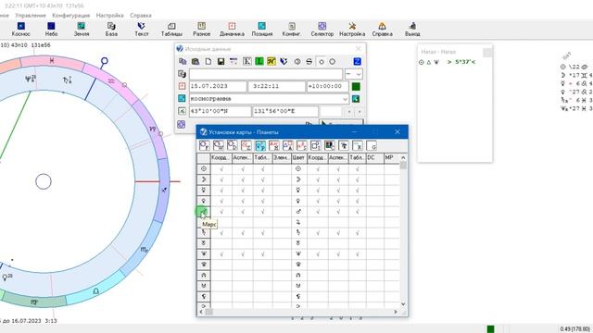Enable Jupiter first Коорд. cell

click(x=221, y=222)
